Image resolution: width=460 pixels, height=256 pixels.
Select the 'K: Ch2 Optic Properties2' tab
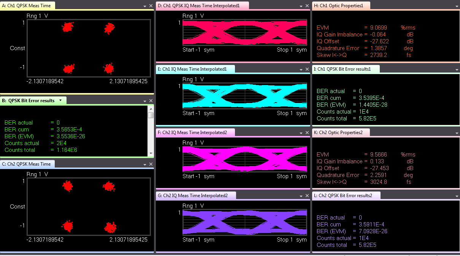pyautogui.click(x=341, y=132)
